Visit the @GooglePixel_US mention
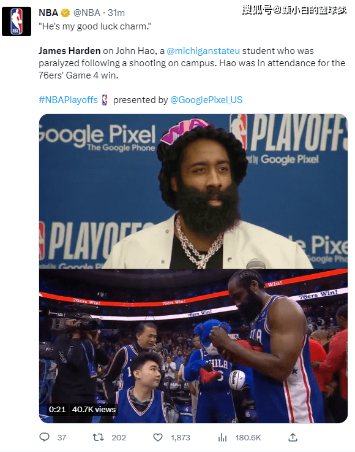This screenshot has height=452, width=355. tap(206, 100)
